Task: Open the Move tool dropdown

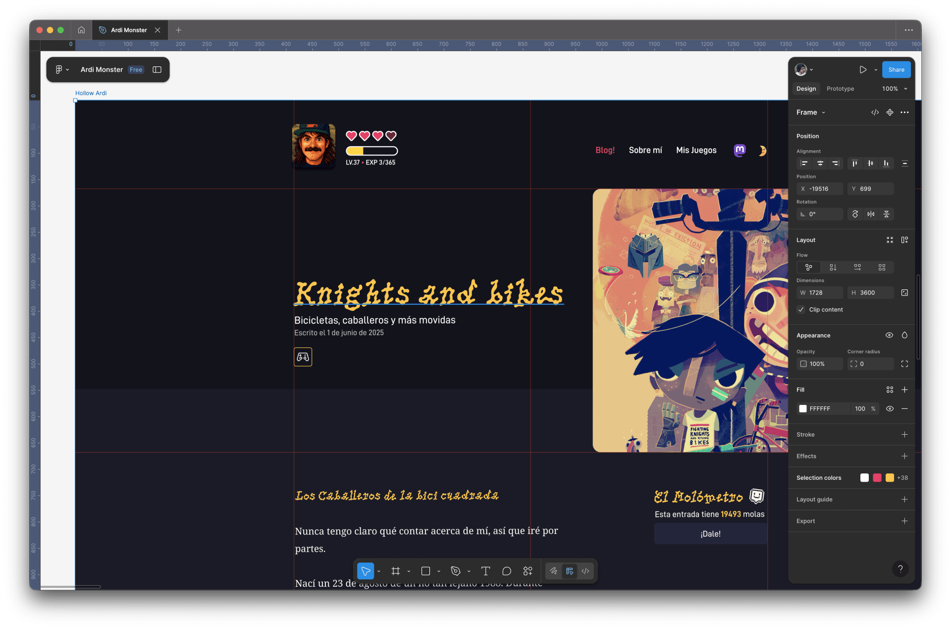Action: (x=378, y=571)
